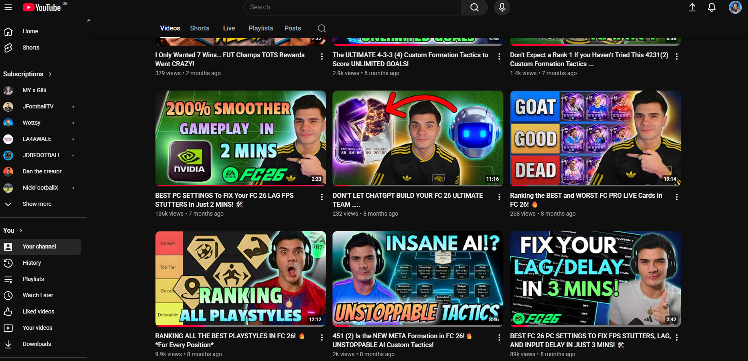Open the upload video icon
The height and width of the screenshot is (361, 748).
pos(692,7)
